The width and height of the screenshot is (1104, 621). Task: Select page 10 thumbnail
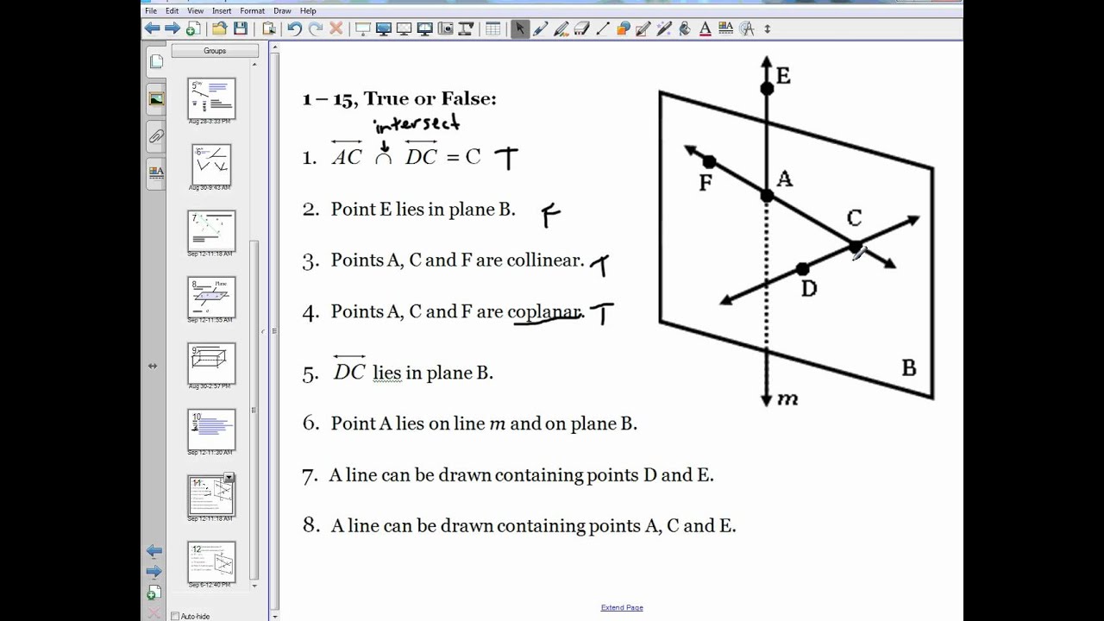(x=211, y=430)
